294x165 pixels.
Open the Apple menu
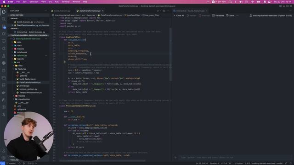tap(4, 2)
